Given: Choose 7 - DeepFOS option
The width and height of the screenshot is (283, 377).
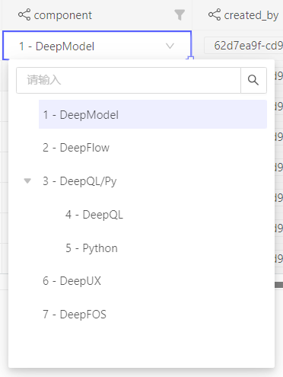Looking at the screenshot, I should coord(75,315).
